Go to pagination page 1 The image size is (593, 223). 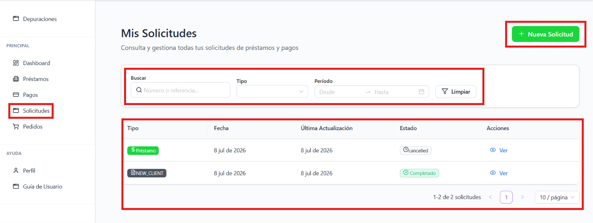[x=506, y=197]
